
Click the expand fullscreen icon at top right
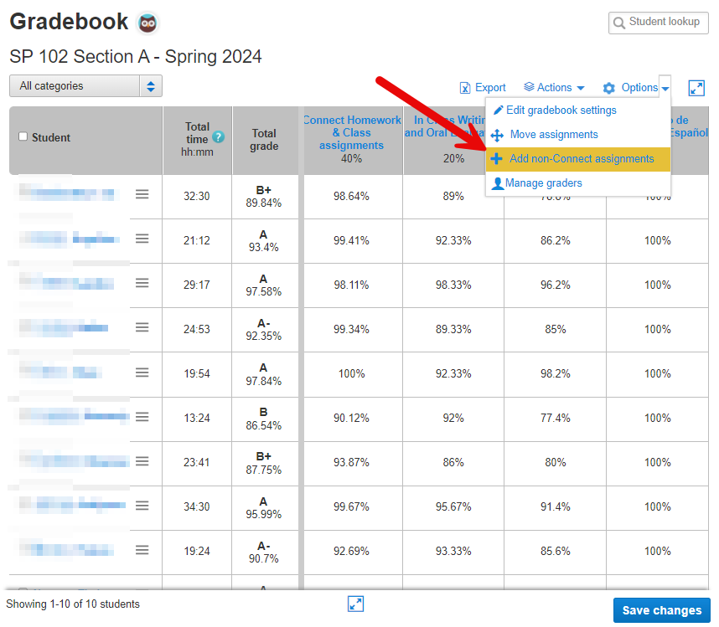point(696,88)
